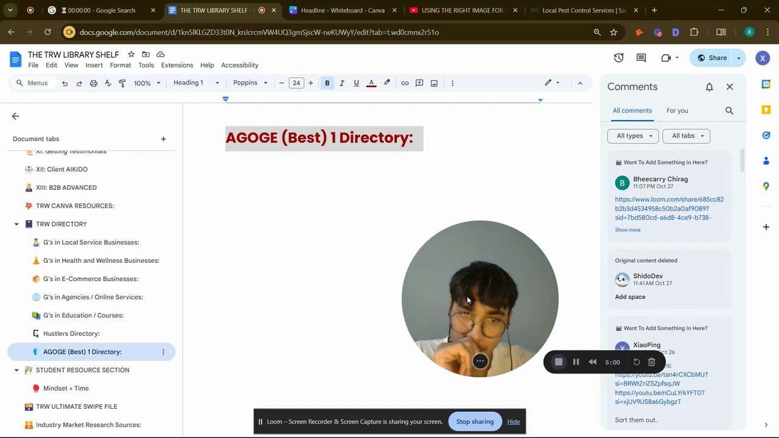The height and width of the screenshot is (438, 779).
Task: Collapse the STUDENT RESOURCE SECTION group
Action: pyautogui.click(x=16, y=370)
